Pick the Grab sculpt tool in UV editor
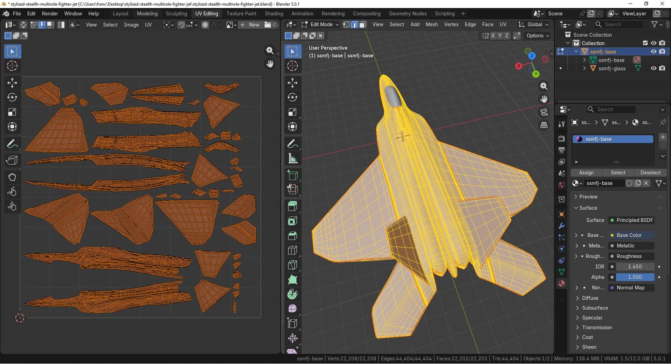This screenshot has width=671, height=364. pyautogui.click(x=12, y=177)
